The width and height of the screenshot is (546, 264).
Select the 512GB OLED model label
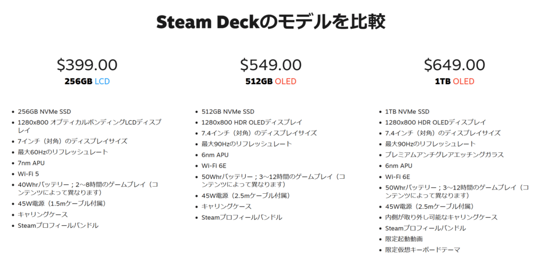point(271,81)
